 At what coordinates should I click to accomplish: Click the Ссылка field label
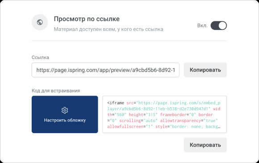40,57
